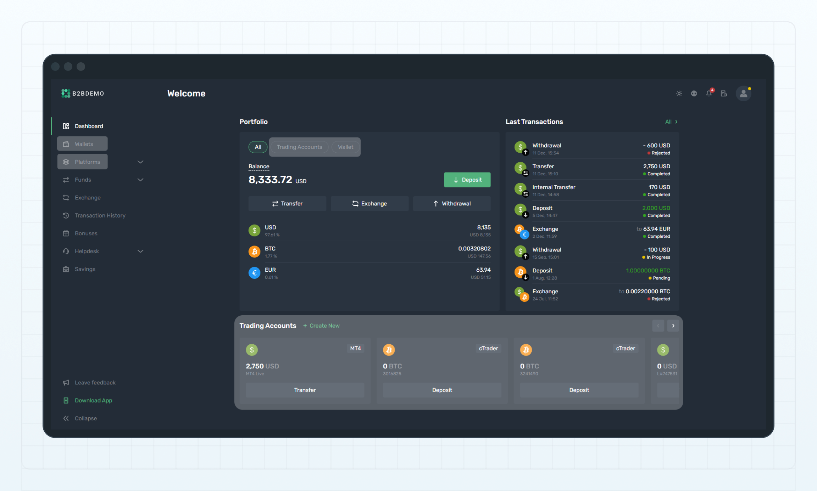
Task: Open Transaction History in the sidebar
Action: pos(100,215)
